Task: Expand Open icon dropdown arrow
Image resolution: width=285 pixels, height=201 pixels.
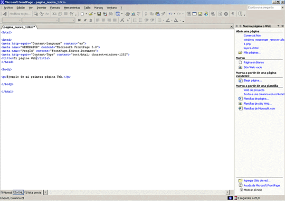Action: 95,14
